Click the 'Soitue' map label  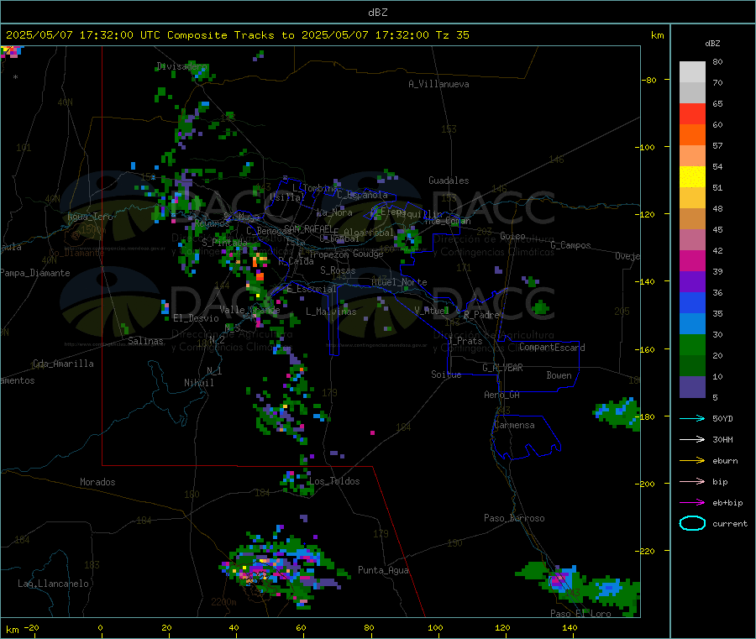(x=447, y=374)
